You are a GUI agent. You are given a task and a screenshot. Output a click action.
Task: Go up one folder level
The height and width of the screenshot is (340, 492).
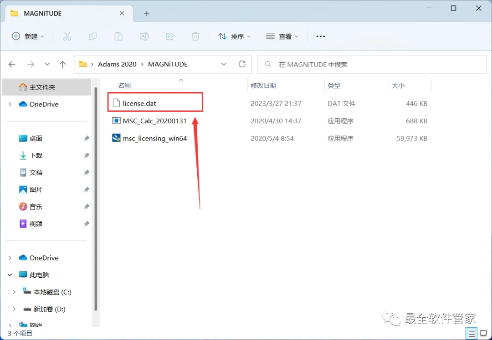coord(62,64)
